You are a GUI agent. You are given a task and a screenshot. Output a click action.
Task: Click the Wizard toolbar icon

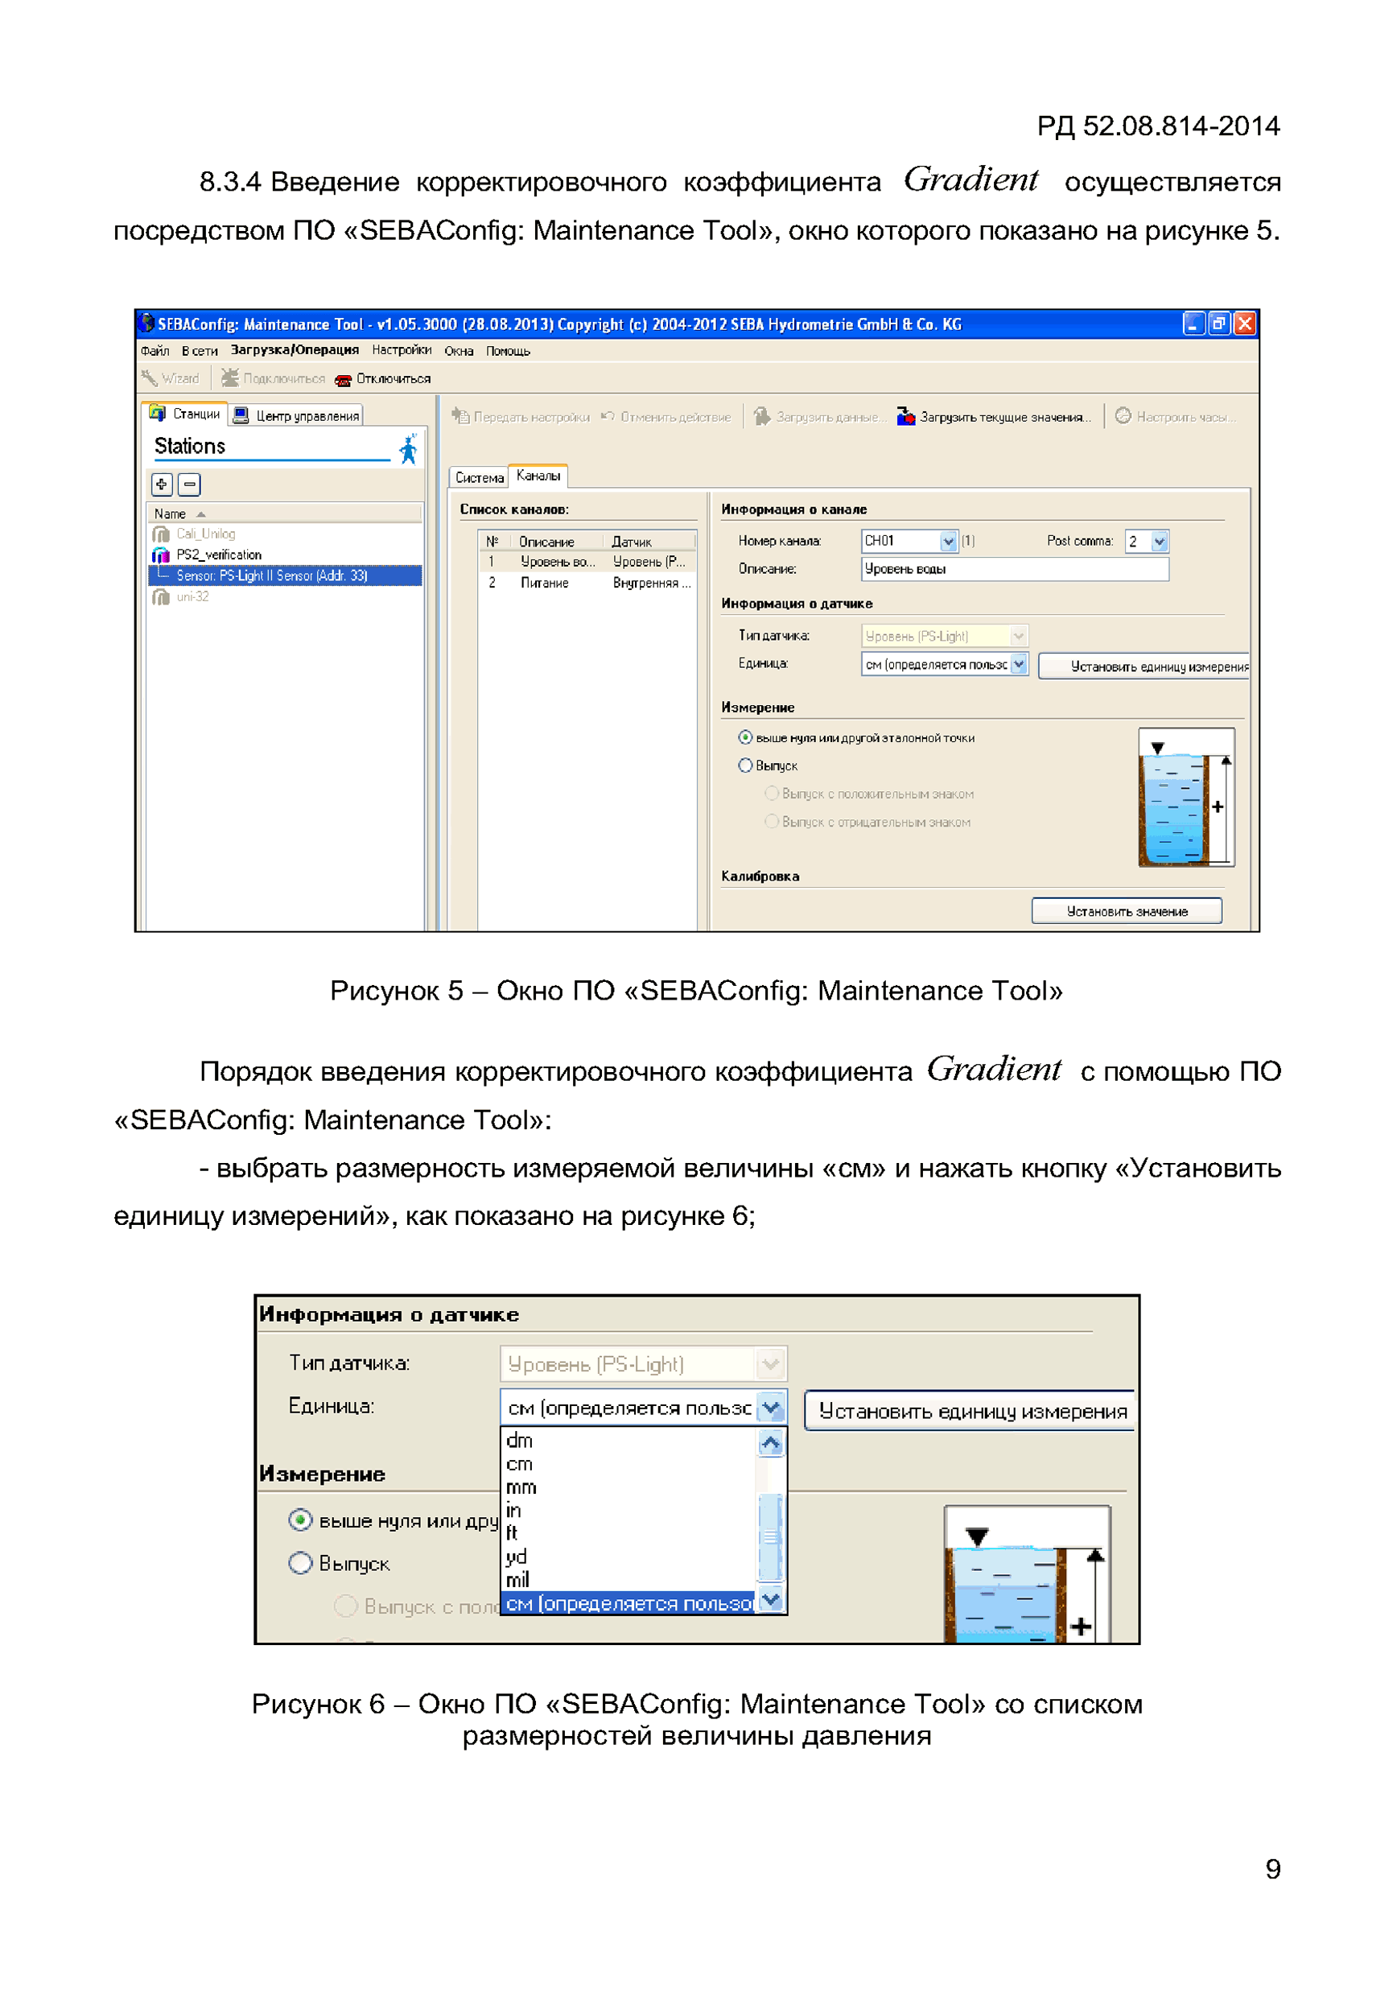(x=150, y=378)
